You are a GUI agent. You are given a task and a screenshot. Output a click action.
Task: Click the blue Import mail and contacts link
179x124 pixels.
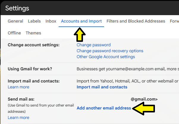[102, 87]
